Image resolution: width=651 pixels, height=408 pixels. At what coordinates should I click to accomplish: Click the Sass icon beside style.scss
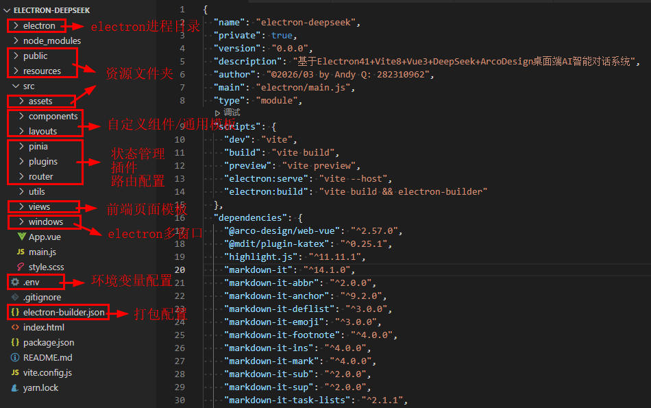tap(21, 267)
